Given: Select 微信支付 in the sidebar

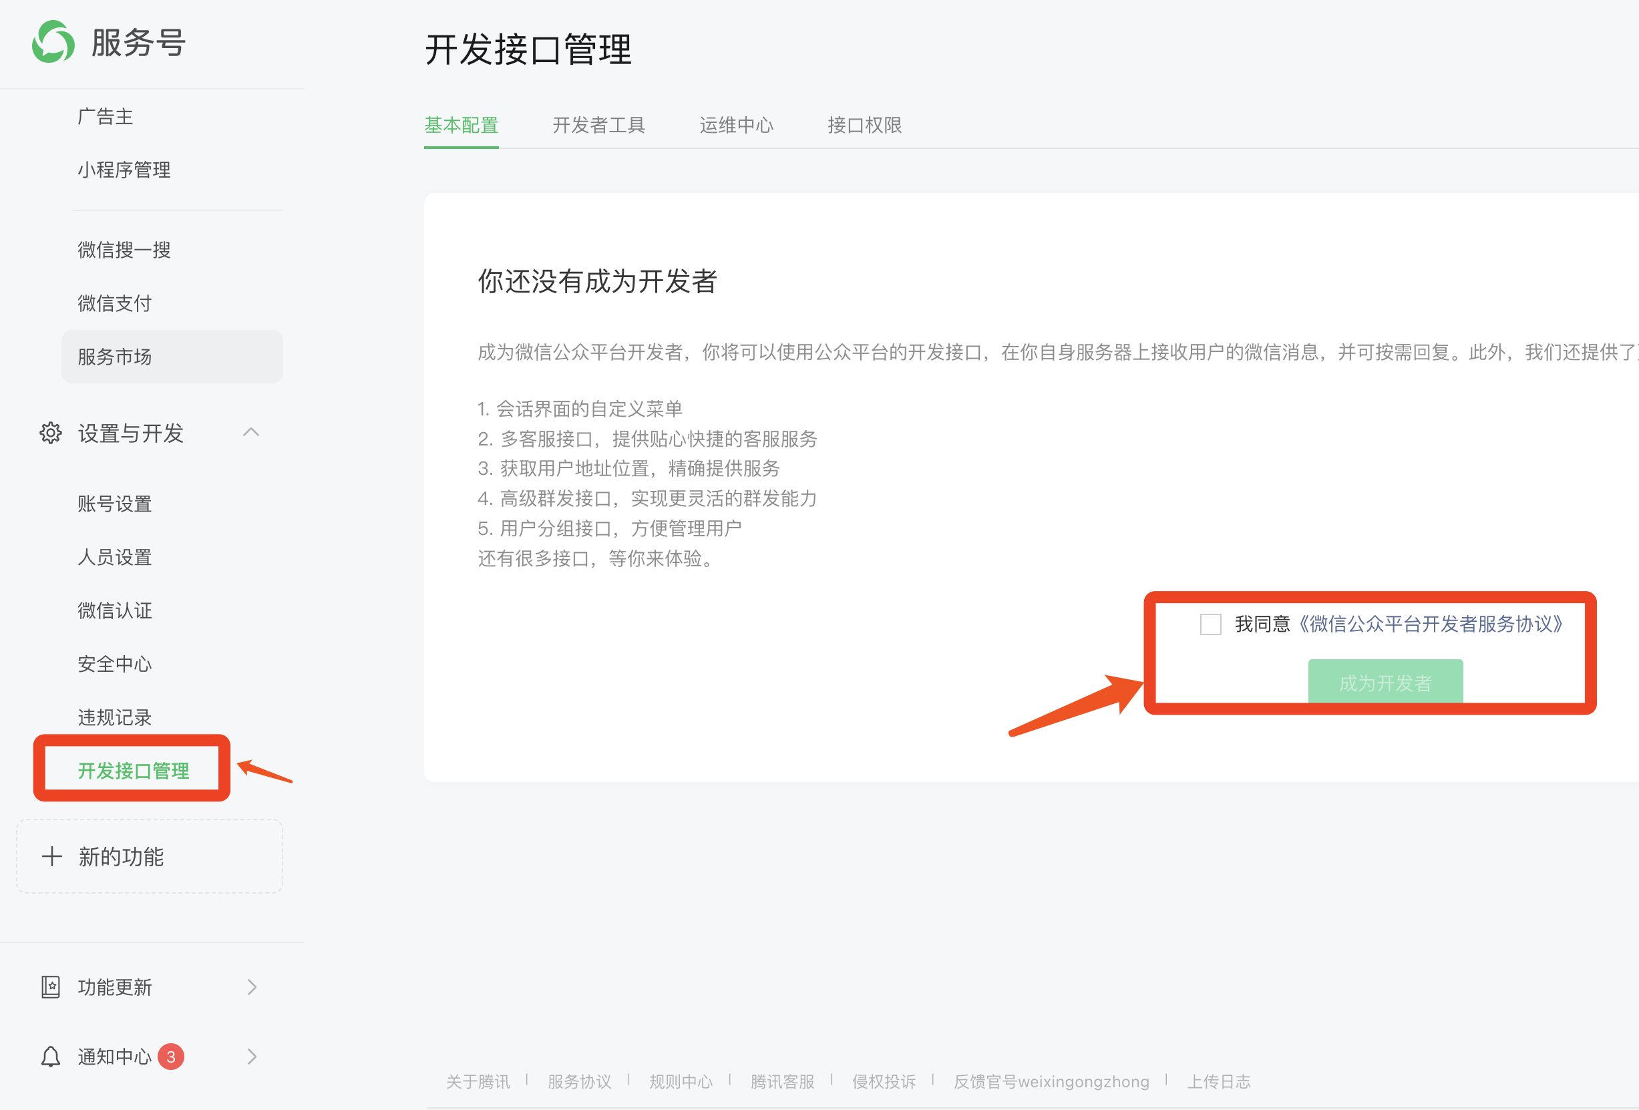Looking at the screenshot, I should (x=115, y=303).
